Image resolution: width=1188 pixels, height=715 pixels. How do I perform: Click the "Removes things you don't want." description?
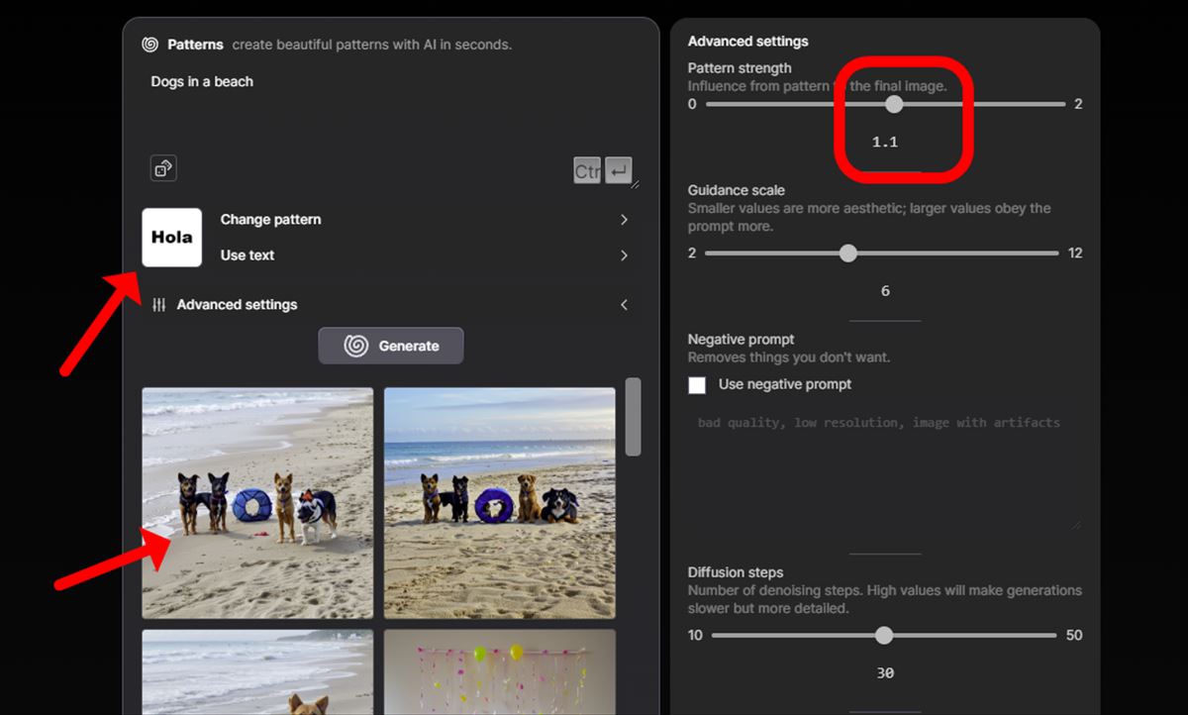[x=789, y=357]
